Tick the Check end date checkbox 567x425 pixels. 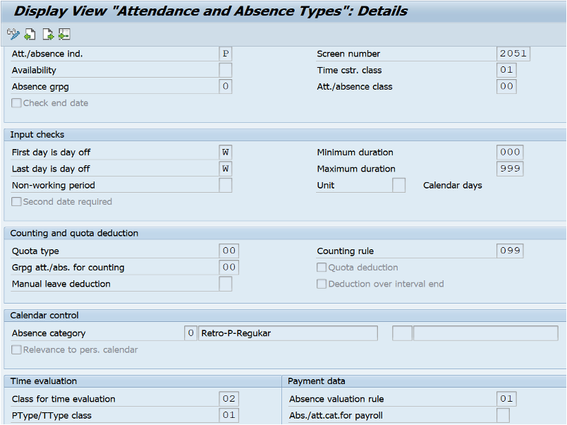click(16, 103)
